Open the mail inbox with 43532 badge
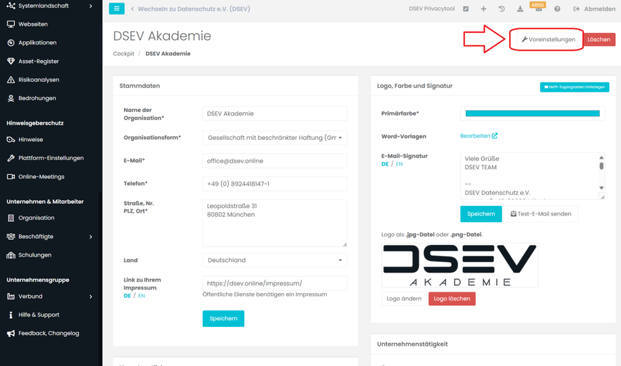621x366 pixels. click(538, 9)
